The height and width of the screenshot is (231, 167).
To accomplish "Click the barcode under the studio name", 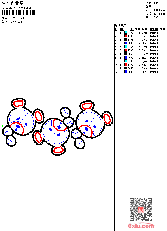I will tap(19, 13).
